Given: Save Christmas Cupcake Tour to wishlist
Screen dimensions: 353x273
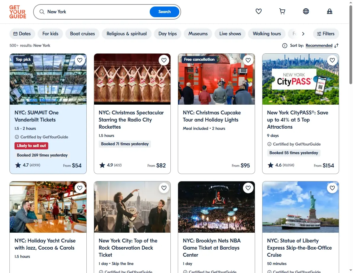Looking at the screenshot, I should pyautogui.click(x=248, y=60).
